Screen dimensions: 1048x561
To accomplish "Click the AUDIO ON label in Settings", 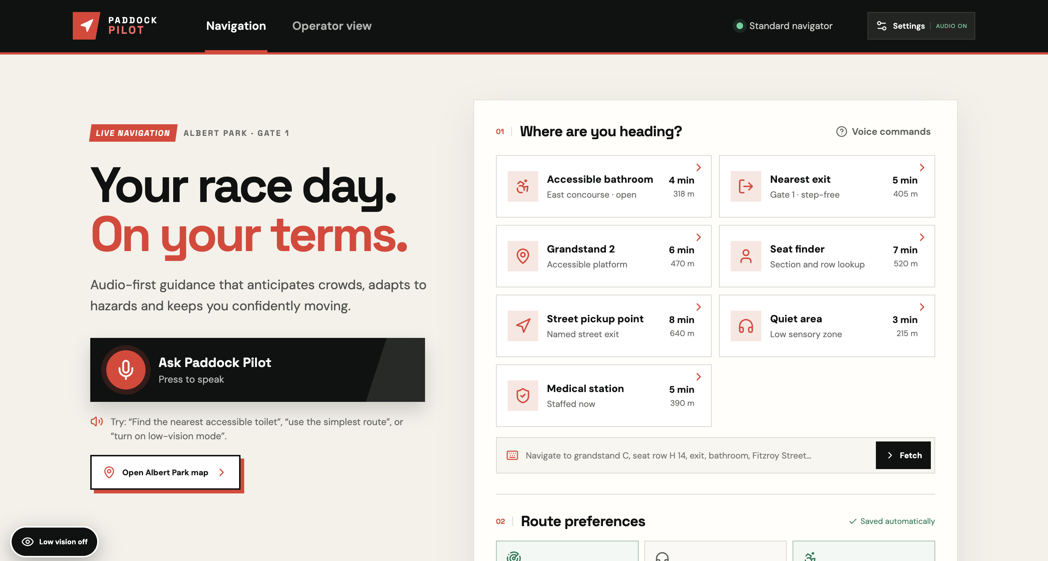I will tap(951, 26).
